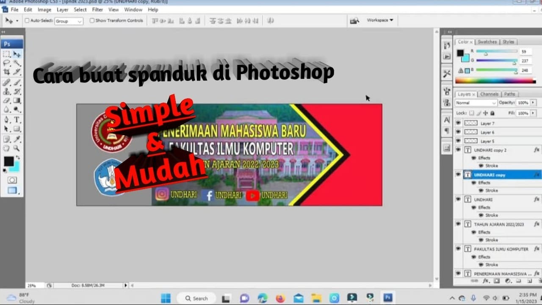Select the Lasso tool
This screenshot has width=542, height=305.
coord(7,63)
